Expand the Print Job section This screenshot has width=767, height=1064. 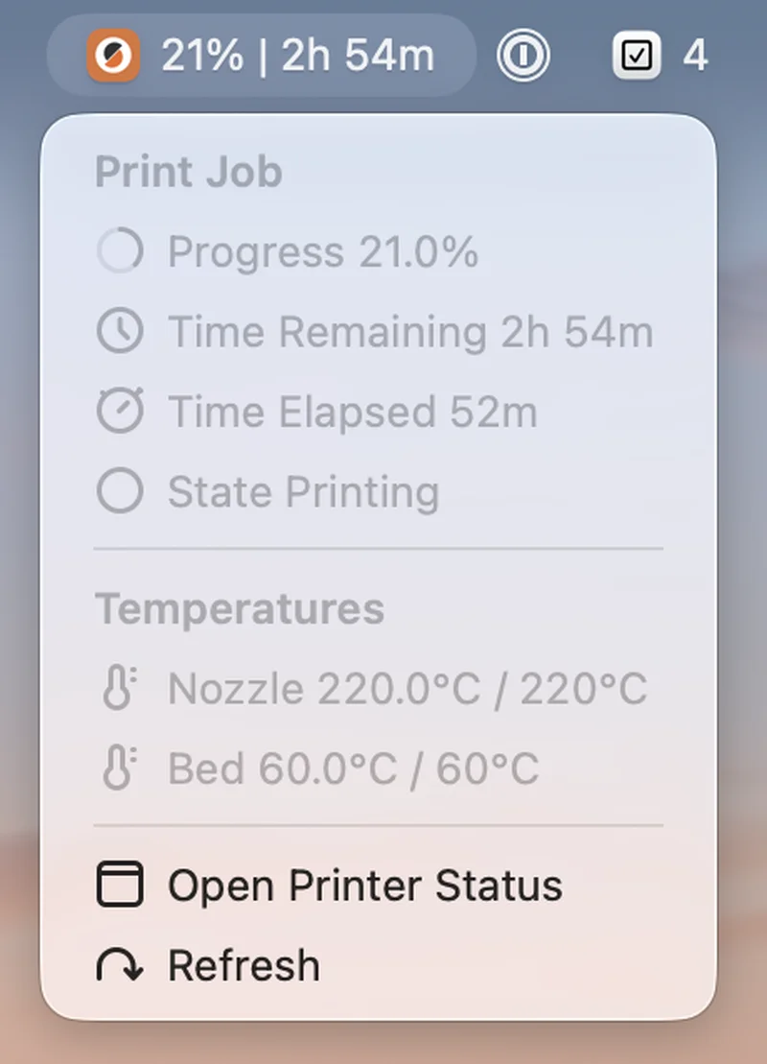[188, 172]
